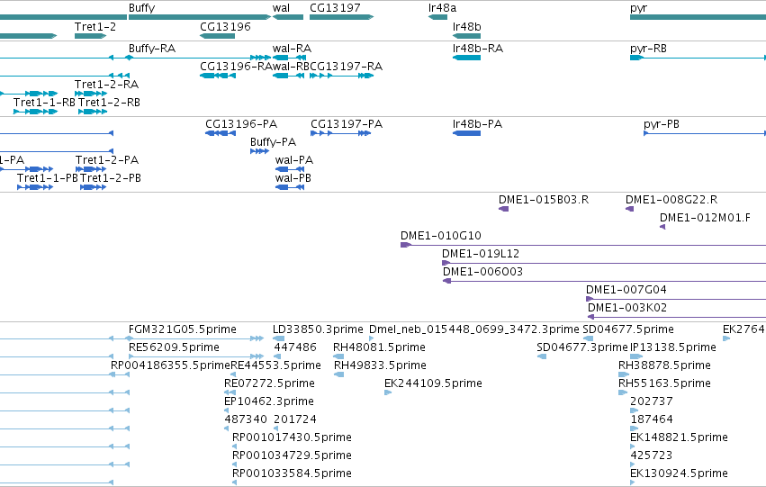Select the SD04677.3prime EST feature
This screenshot has height=487, width=766.
tap(542, 356)
